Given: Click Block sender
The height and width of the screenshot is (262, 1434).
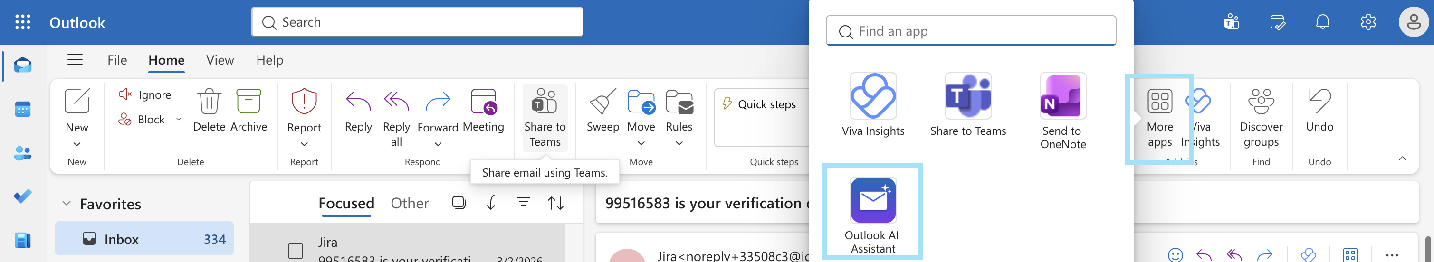Looking at the screenshot, I should pos(142,119).
